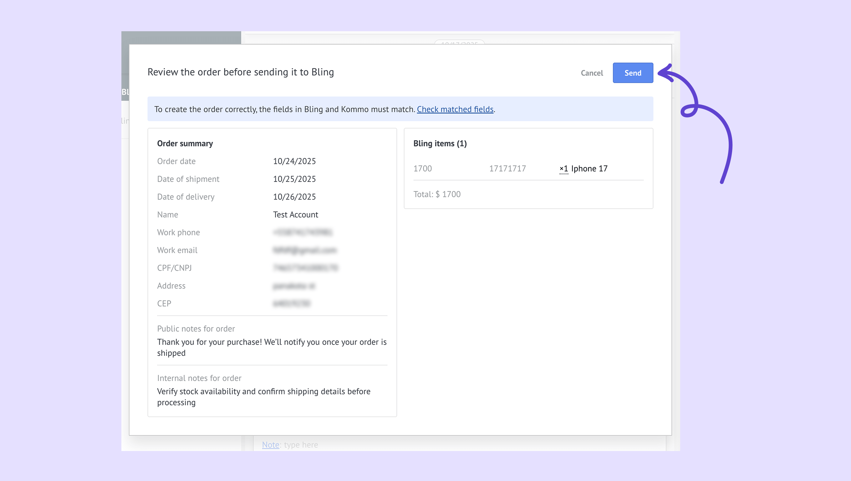Open the Check matched fields link
The width and height of the screenshot is (851, 481).
[455, 109]
